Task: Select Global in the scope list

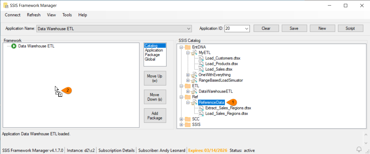Action: [150, 59]
